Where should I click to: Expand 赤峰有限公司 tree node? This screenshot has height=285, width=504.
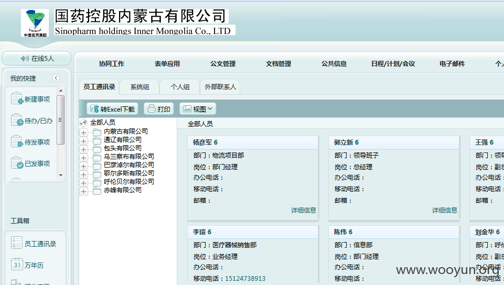point(83,191)
